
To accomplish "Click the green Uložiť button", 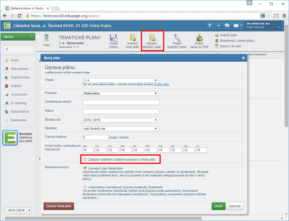I will point(218,206).
